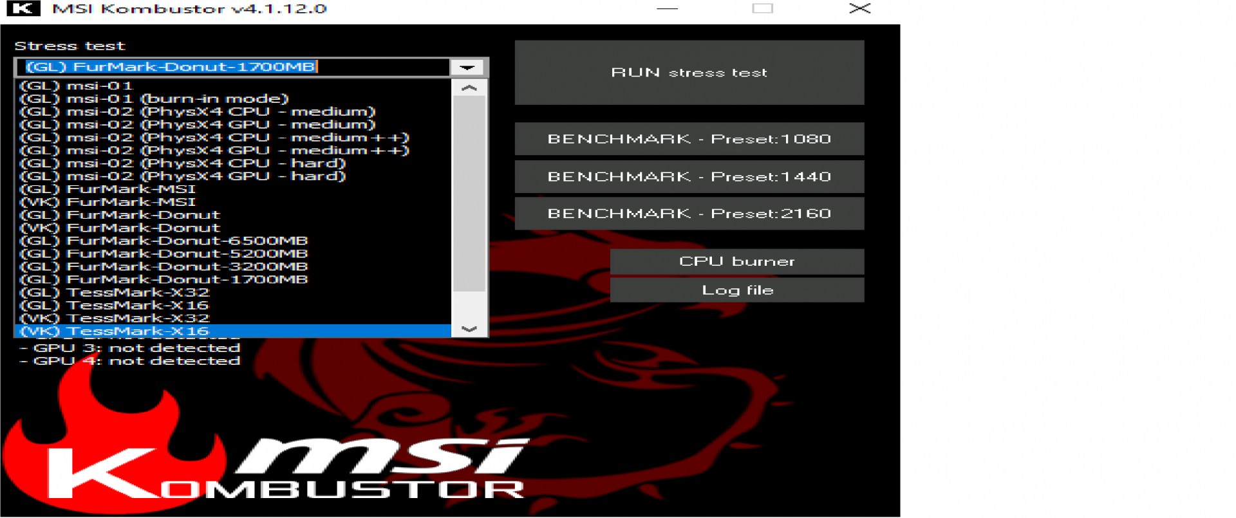1236x518 pixels.
Task: Open the Log file
Action: coord(737,290)
